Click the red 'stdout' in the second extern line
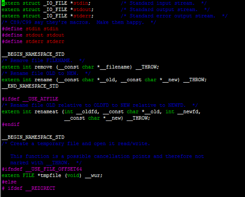Screen dimensions: 245x197 [82, 10]
